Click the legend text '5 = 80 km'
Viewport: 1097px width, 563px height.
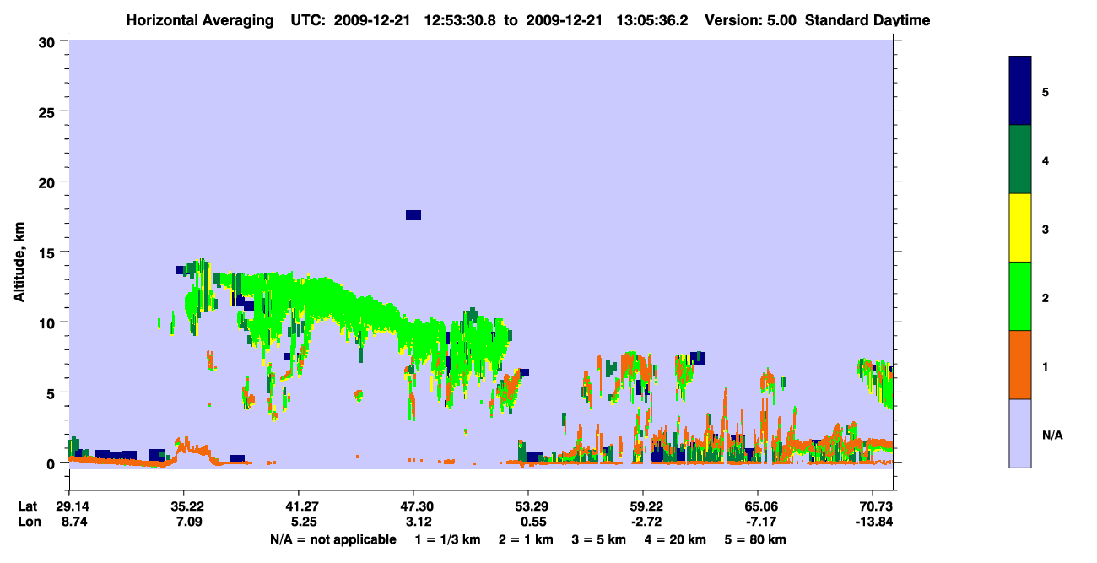pos(755,539)
